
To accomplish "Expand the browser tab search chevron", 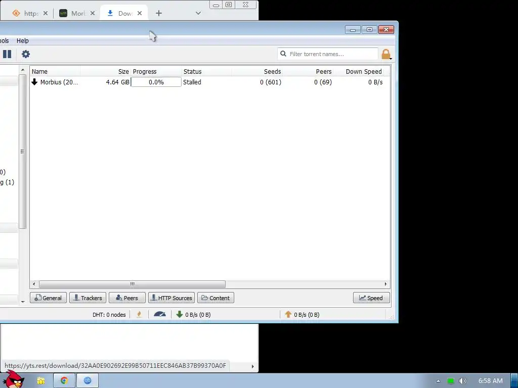I will [198, 13].
